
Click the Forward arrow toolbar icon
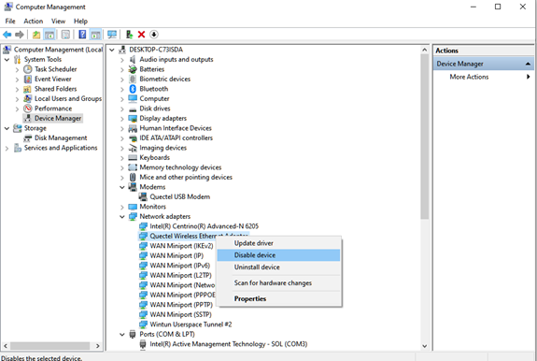(x=20, y=35)
